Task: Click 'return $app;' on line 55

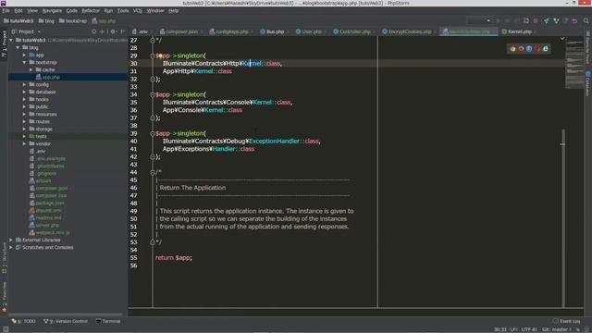Action: [x=174, y=258]
